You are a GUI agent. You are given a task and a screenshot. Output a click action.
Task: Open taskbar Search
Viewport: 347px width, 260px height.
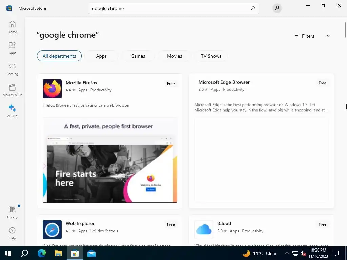click(x=24, y=253)
